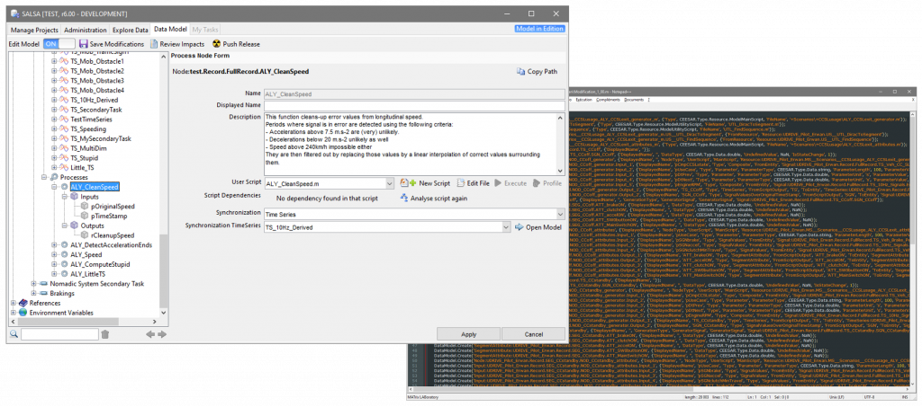This screenshot has width=922, height=407.
Task: Click into the Displayed Name field
Action: click(x=412, y=105)
